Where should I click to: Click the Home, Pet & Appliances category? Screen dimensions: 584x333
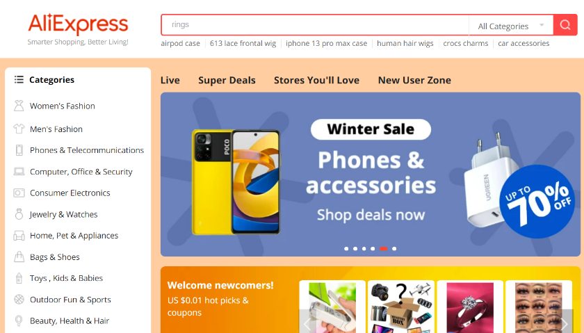click(x=74, y=236)
